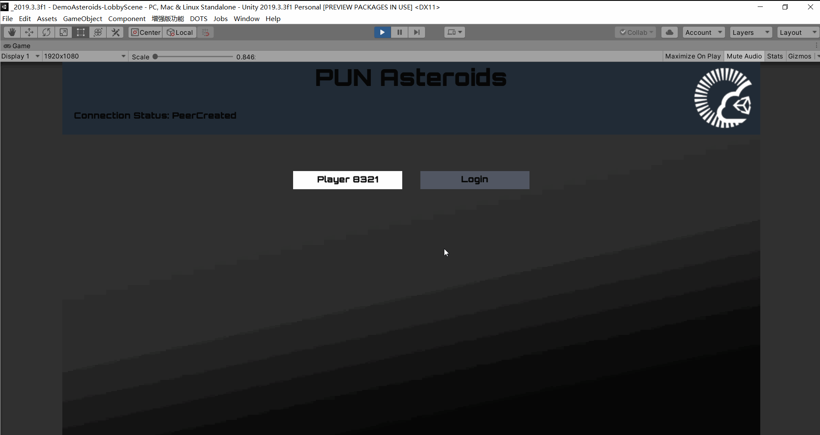This screenshot has height=435, width=820.
Task: Open cloud services panel
Action: pyautogui.click(x=670, y=32)
